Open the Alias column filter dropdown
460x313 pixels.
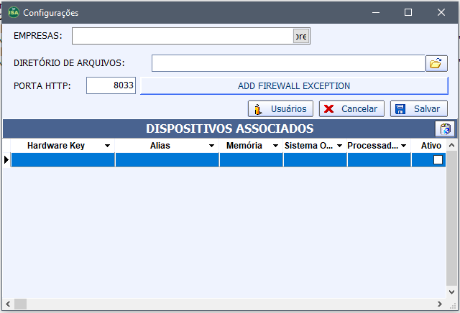pos(211,146)
